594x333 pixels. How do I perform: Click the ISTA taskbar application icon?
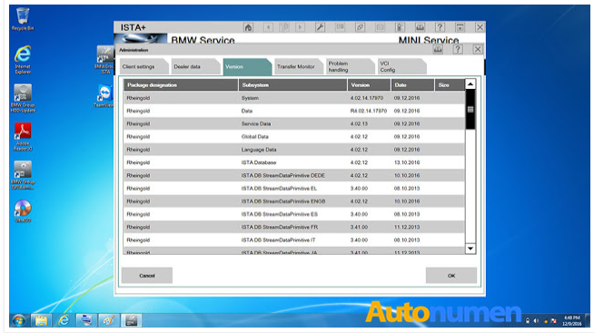(x=132, y=320)
